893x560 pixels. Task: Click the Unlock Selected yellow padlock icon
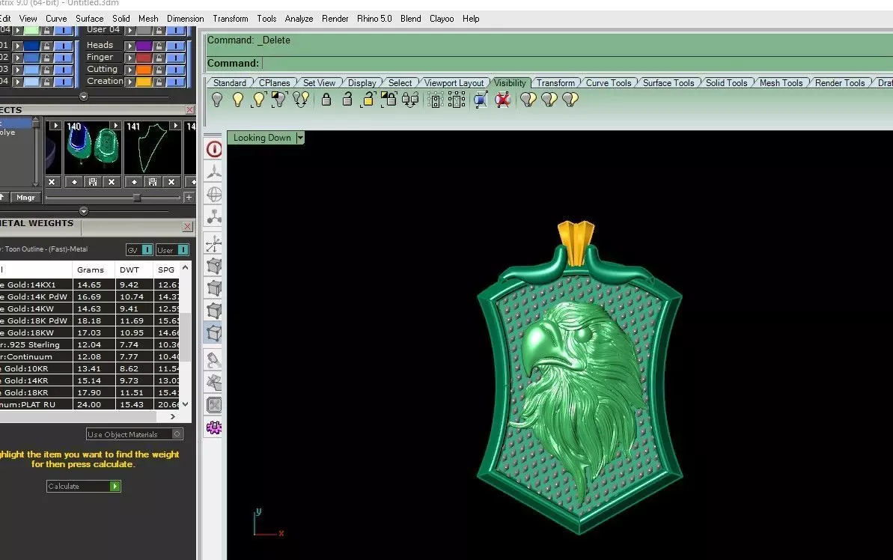click(368, 100)
